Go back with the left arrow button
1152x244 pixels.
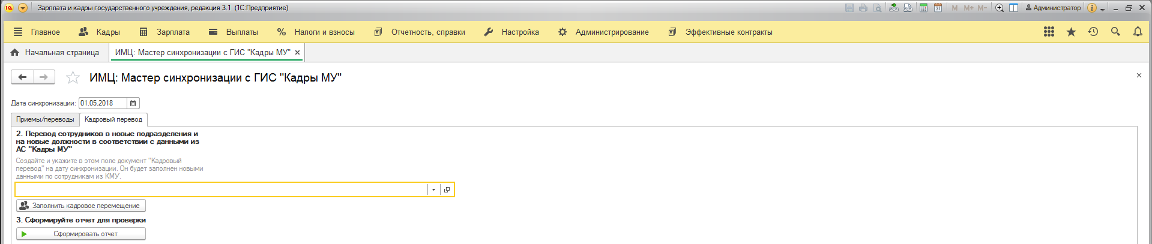(22, 77)
